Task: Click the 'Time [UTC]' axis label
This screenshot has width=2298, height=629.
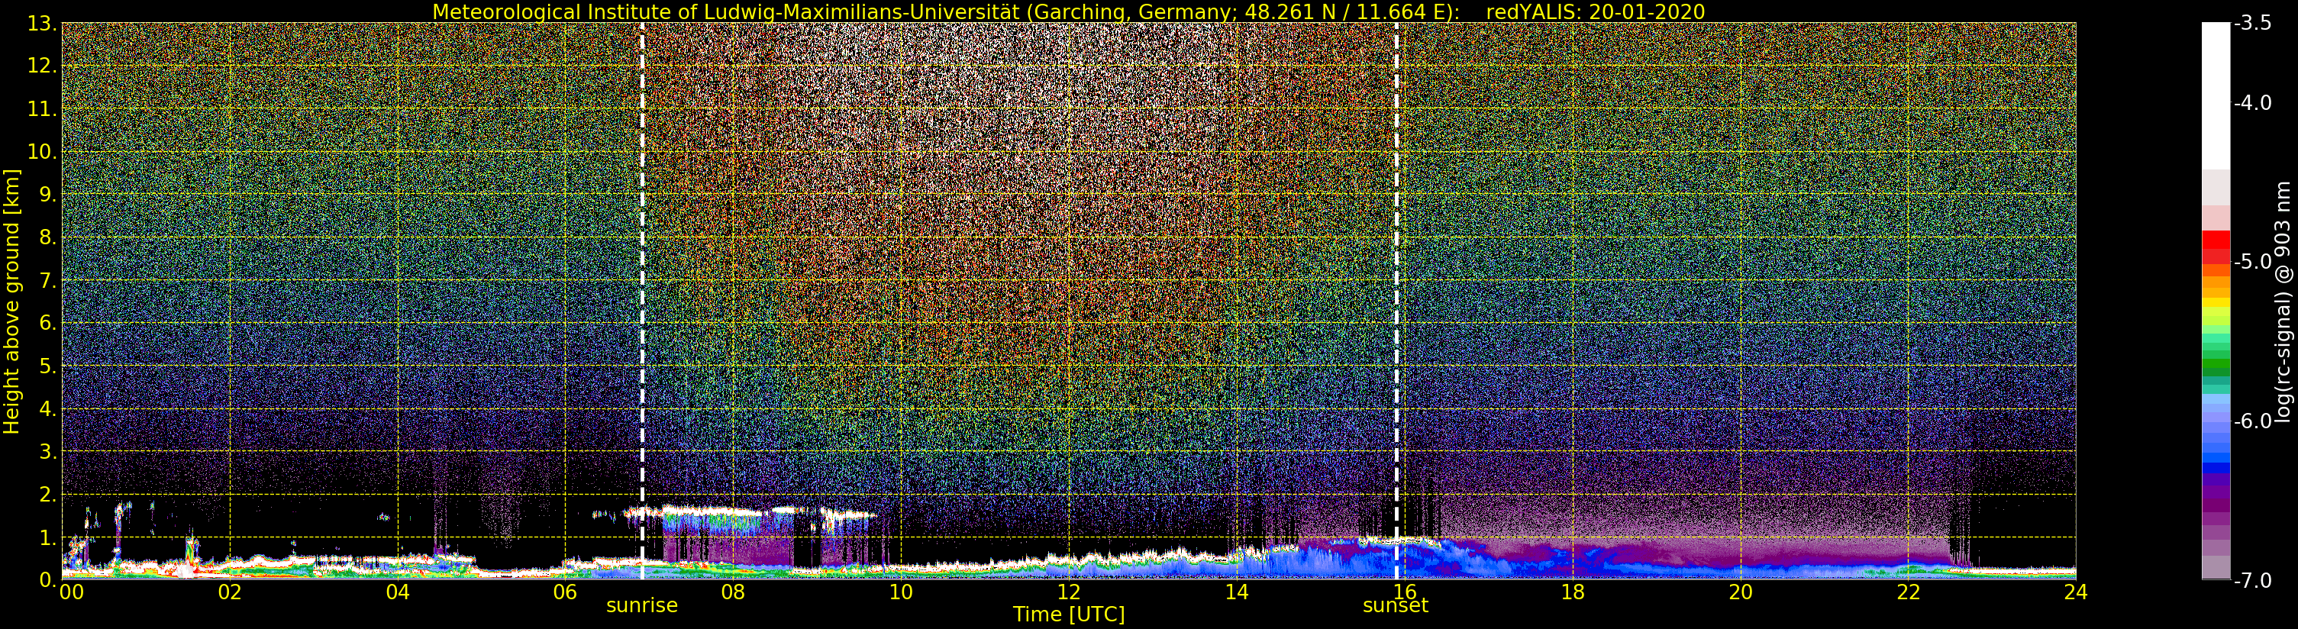Action: (x=1068, y=614)
